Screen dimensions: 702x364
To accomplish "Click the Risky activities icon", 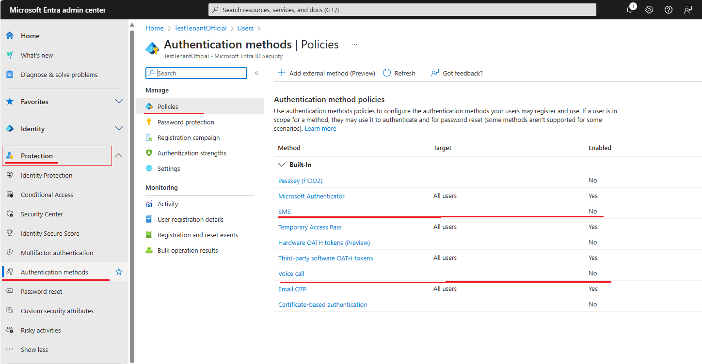I will pos(10,330).
